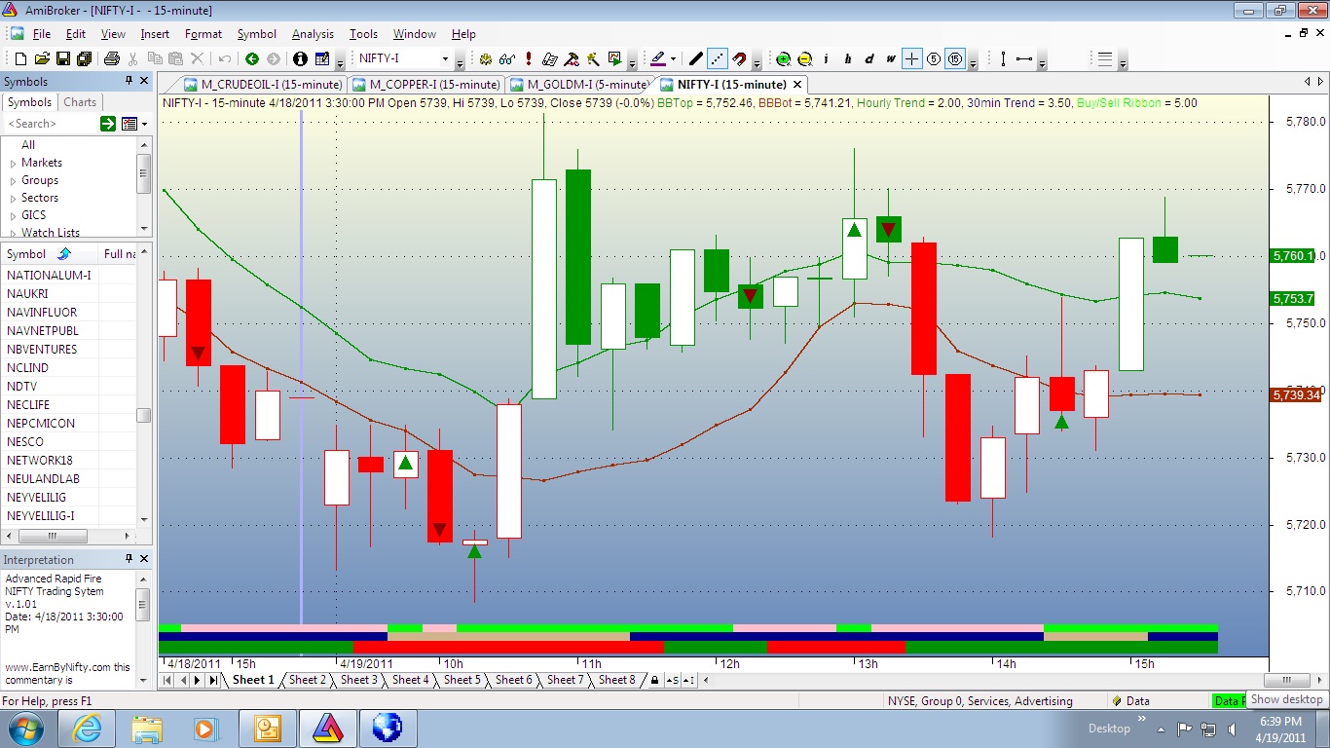Expand the Groups tree node

tap(13, 181)
